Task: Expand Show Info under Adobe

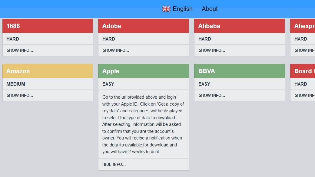Action: tap(116, 51)
